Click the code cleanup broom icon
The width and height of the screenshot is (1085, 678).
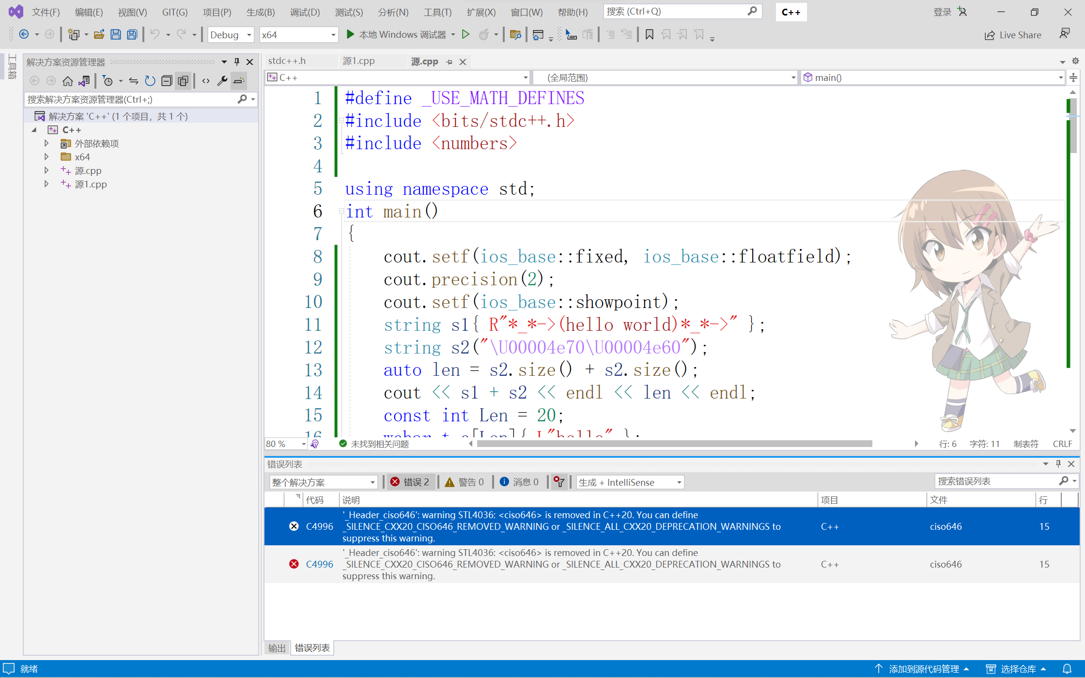315,444
